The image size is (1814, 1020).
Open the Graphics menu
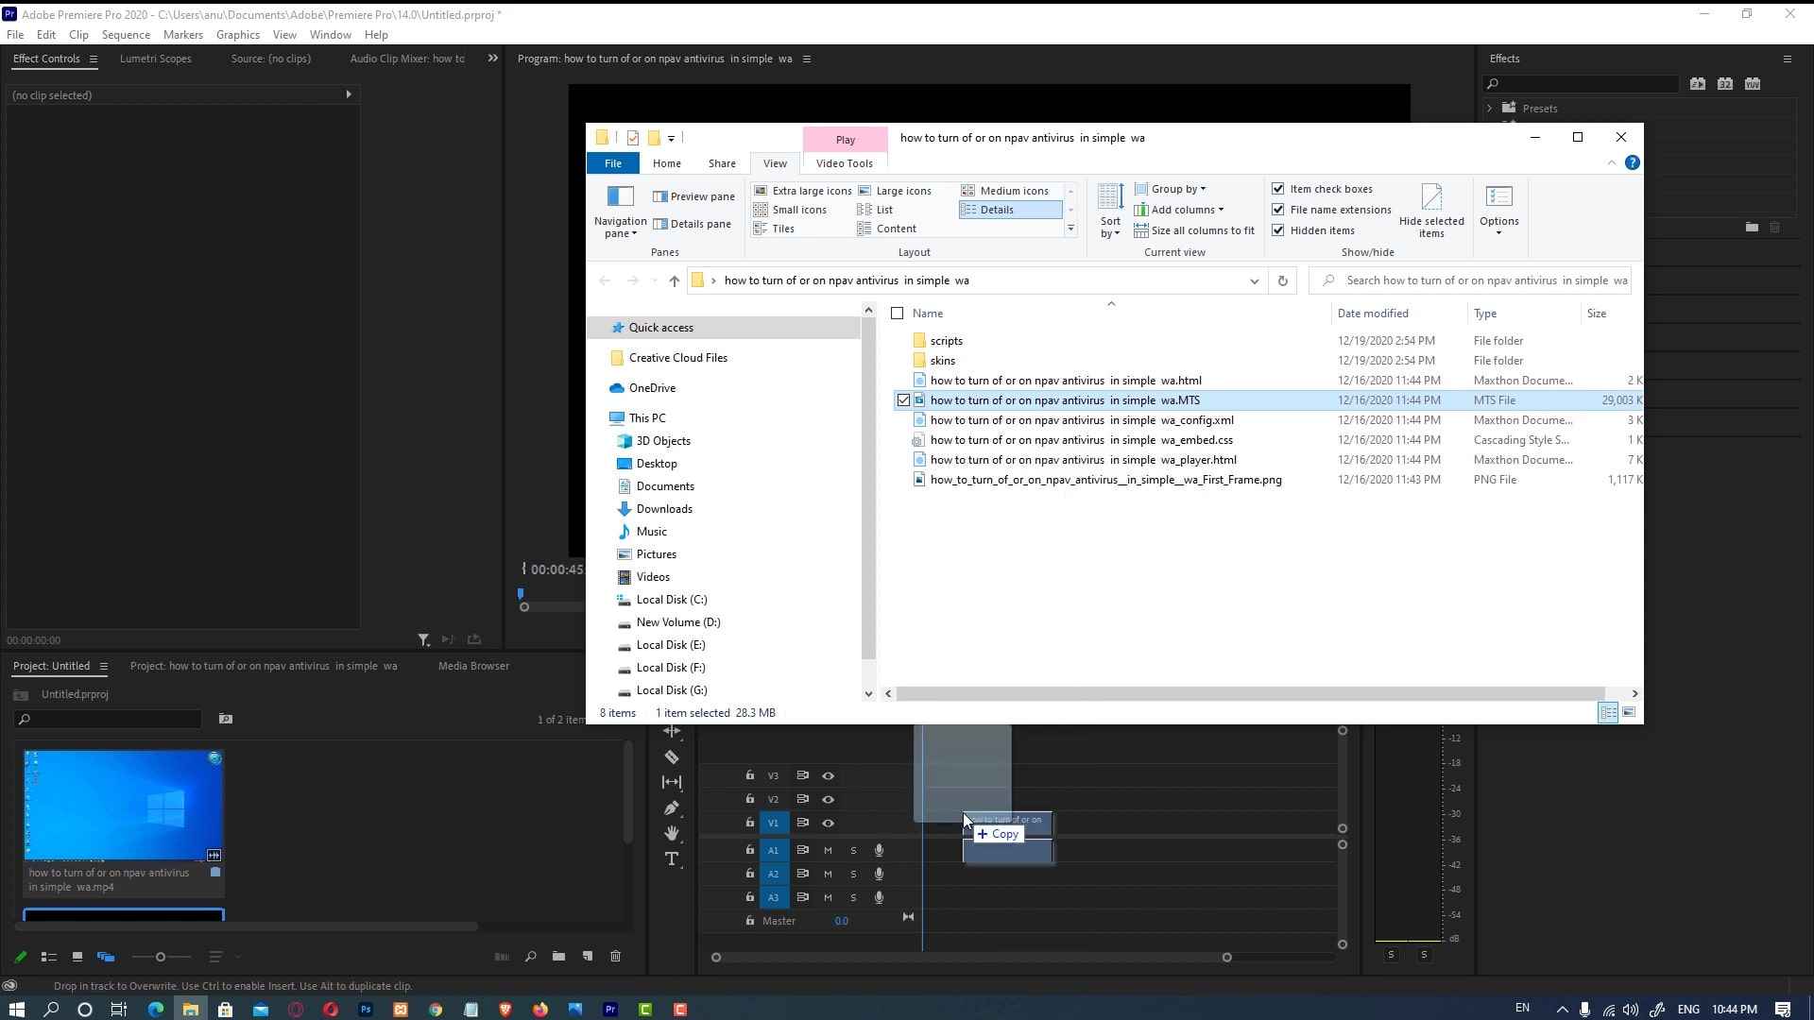pyautogui.click(x=237, y=35)
